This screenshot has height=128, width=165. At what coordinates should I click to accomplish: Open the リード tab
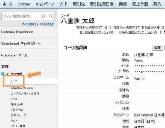63,4
